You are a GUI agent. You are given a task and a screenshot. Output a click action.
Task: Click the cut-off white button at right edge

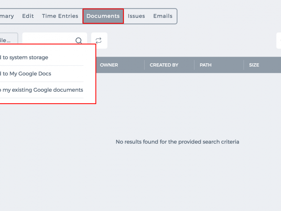279,40
